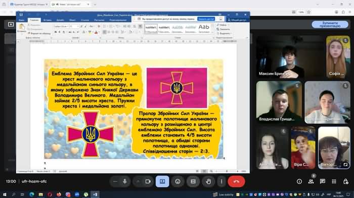Expand microphone audio settings chevron
The width and height of the screenshot is (354, 198).
point(115,181)
